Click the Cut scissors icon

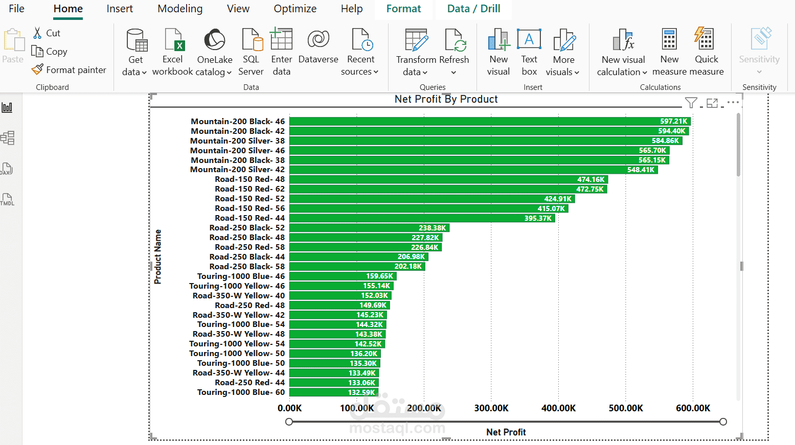pos(37,33)
